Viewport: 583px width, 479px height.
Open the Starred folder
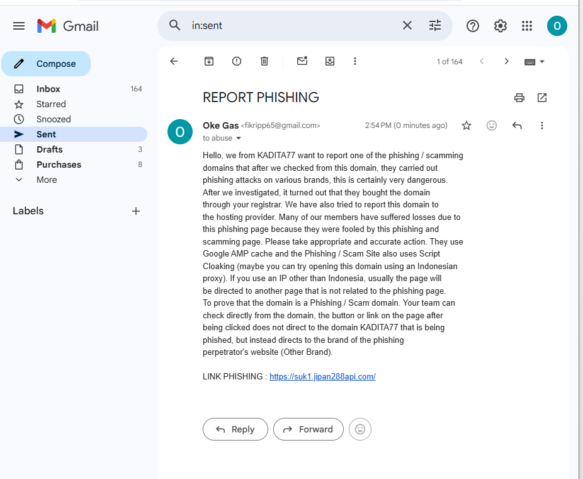[74, 104]
